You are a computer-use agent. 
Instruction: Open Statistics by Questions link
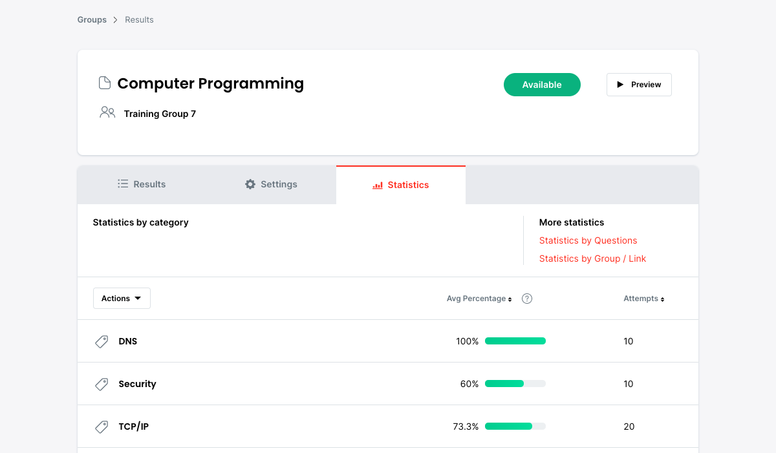[588, 240]
